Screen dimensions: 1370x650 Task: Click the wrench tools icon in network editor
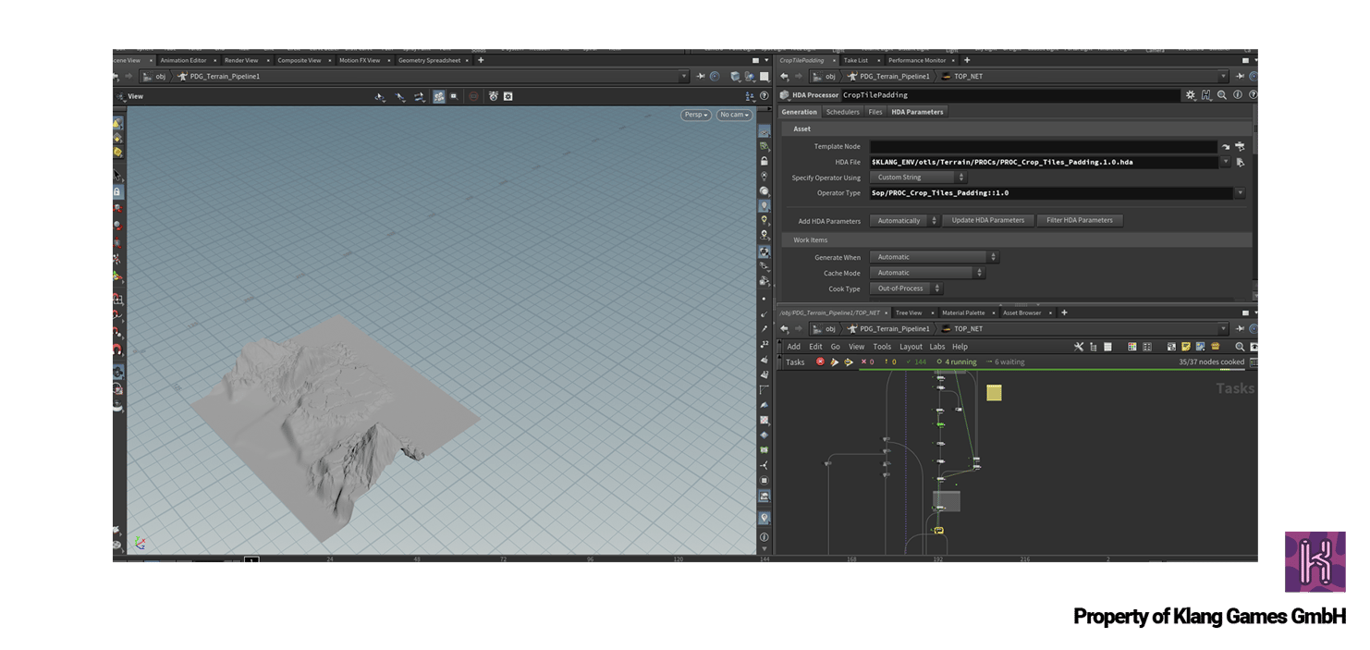click(x=1079, y=347)
